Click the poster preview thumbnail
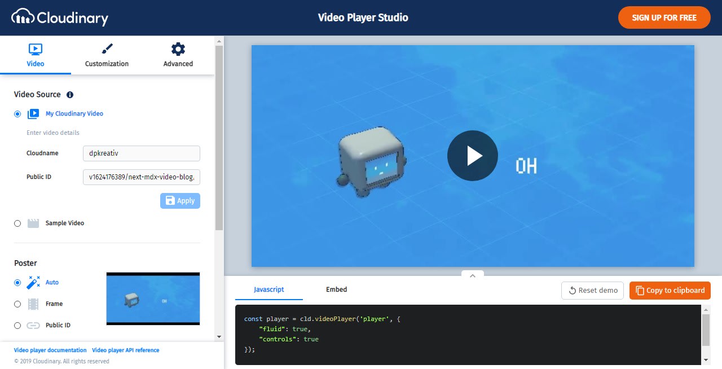The height and width of the screenshot is (369, 722). 153,299
